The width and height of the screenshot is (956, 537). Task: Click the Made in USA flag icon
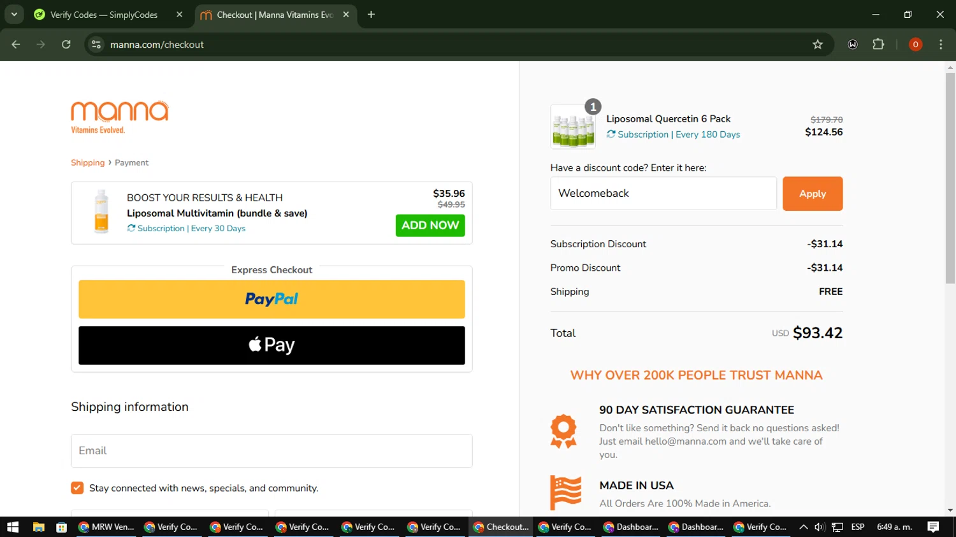point(565,492)
